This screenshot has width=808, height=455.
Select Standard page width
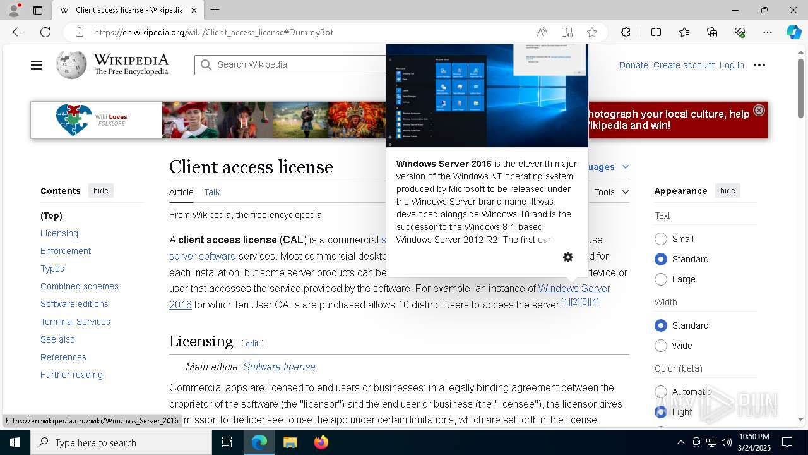(661, 325)
